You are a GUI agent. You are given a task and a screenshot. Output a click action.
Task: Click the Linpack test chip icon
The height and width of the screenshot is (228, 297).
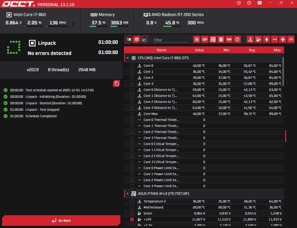click(x=32, y=43)
